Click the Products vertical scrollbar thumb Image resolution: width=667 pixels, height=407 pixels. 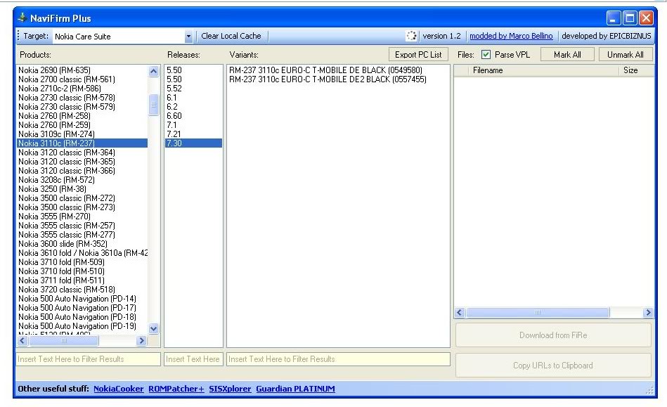(x=153, y=105)
